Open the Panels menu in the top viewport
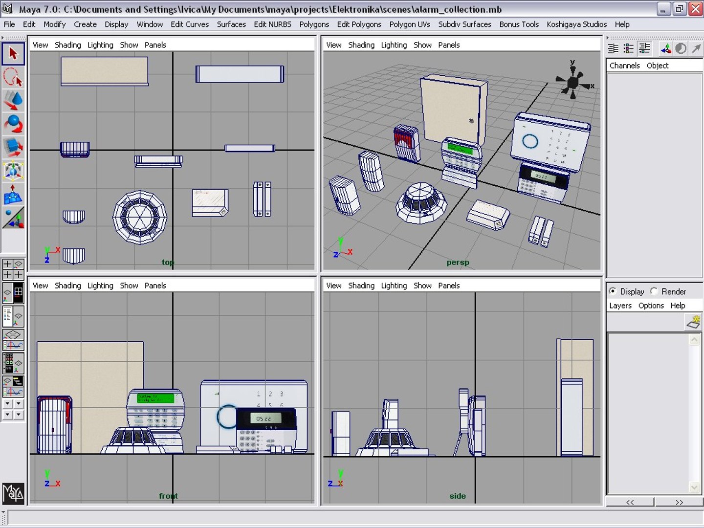The image size is (704, 528). point(155,45)
